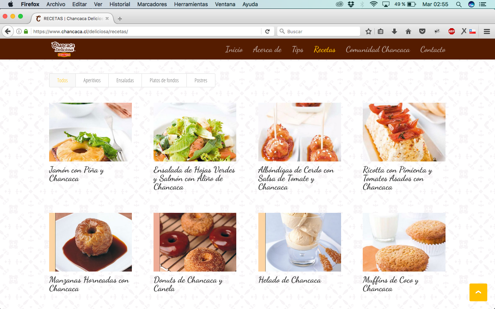Click the Helado de Chancaca title
Viewport: 495px width, 309px height.
tap(290, 280)
